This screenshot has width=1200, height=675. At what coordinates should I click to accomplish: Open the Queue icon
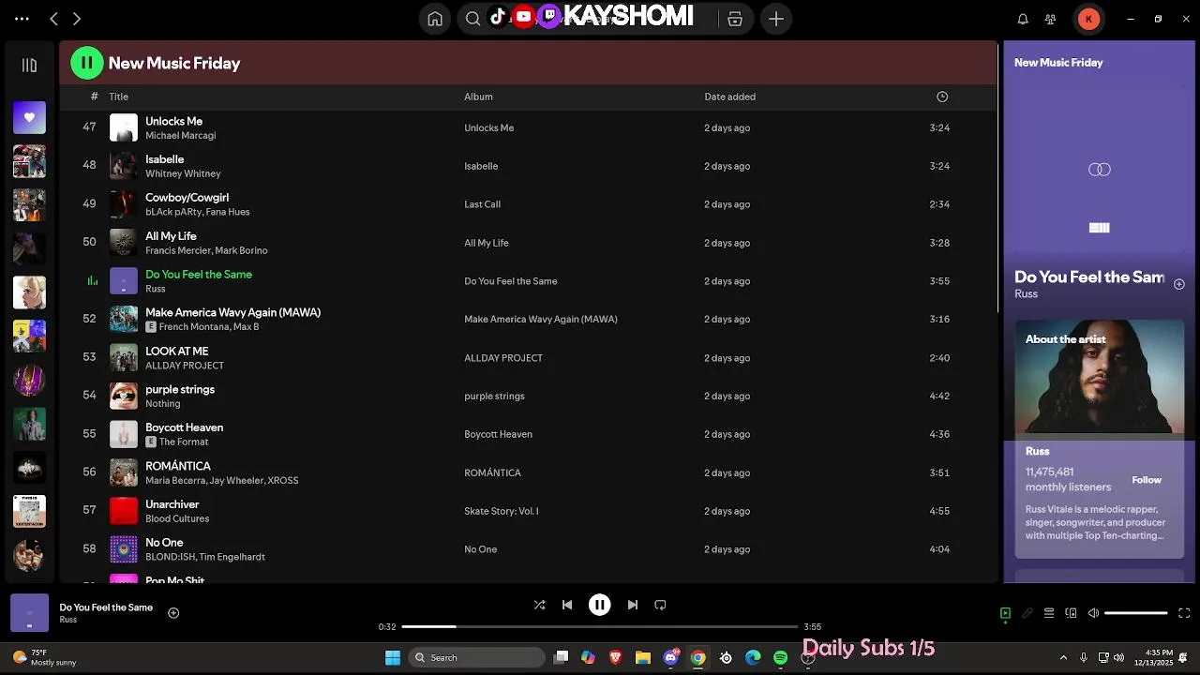(1049, 613)
